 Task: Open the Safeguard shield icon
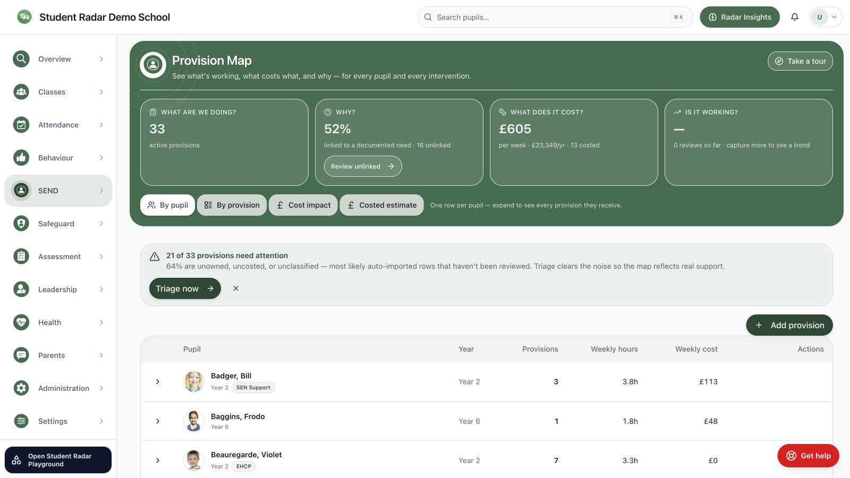21,224
